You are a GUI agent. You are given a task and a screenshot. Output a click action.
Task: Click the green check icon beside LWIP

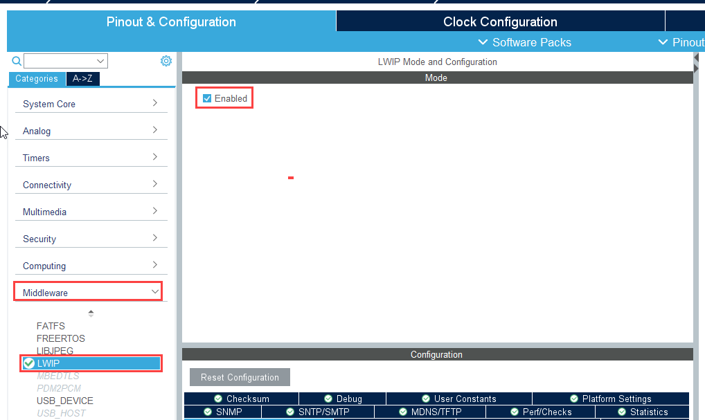(x=29, y=363)
